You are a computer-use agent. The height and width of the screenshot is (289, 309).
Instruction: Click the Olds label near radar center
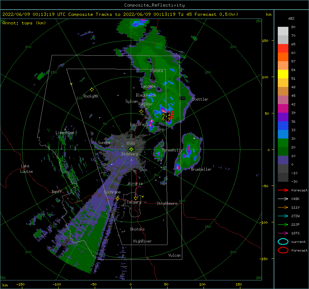pyautogui.click(x=131, y=143)
